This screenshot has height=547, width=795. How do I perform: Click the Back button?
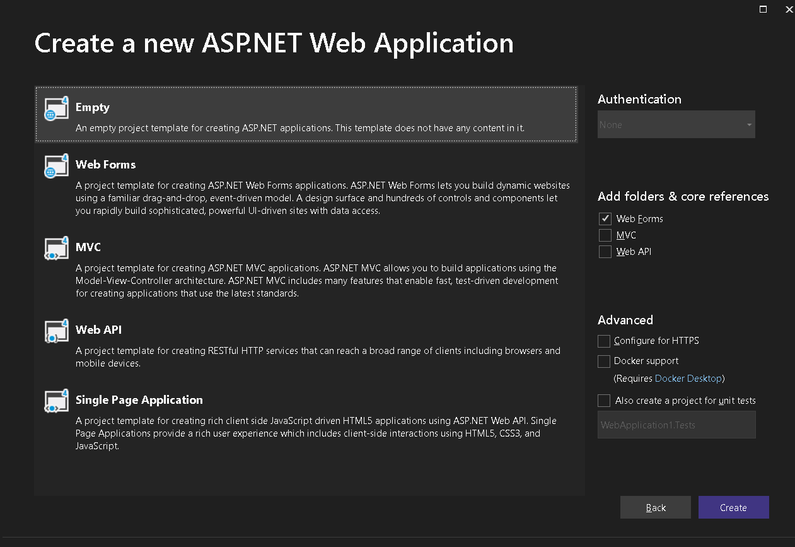click(x=656, y=507)
